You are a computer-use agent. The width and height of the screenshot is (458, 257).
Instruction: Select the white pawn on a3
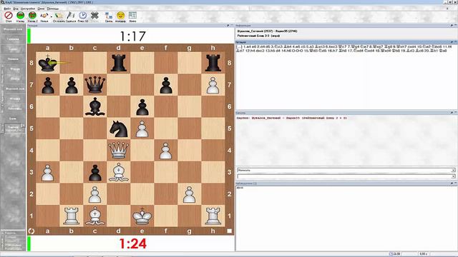click(x=48, y=172)
